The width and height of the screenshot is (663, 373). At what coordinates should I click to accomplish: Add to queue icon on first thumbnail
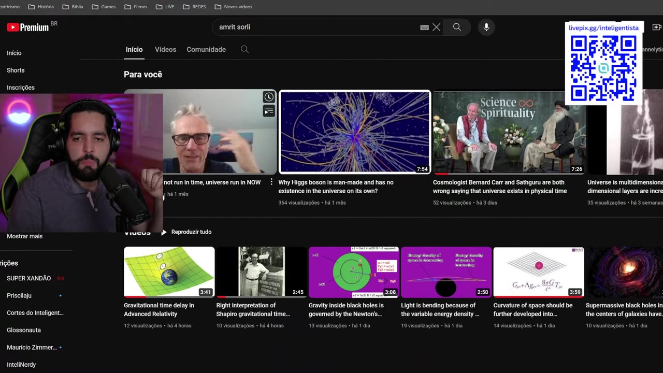[269, 110]
